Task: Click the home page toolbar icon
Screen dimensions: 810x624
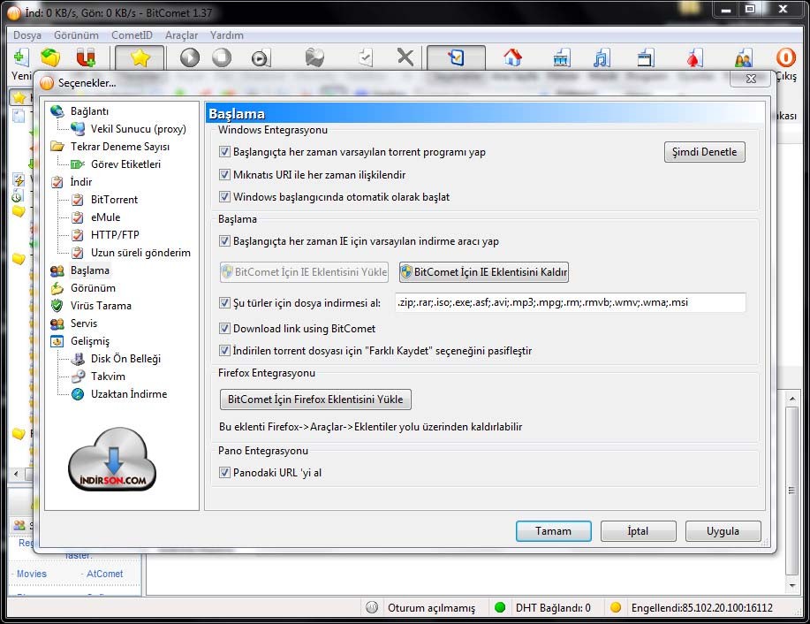Action: [512, 57]
